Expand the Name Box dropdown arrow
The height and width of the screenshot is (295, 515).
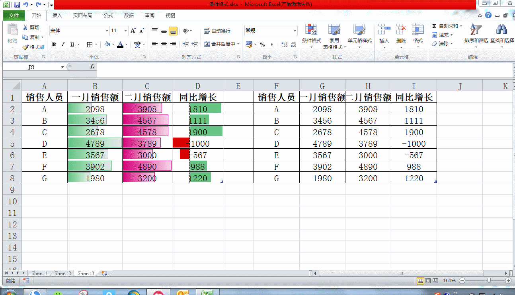click(x=62, y=67)
